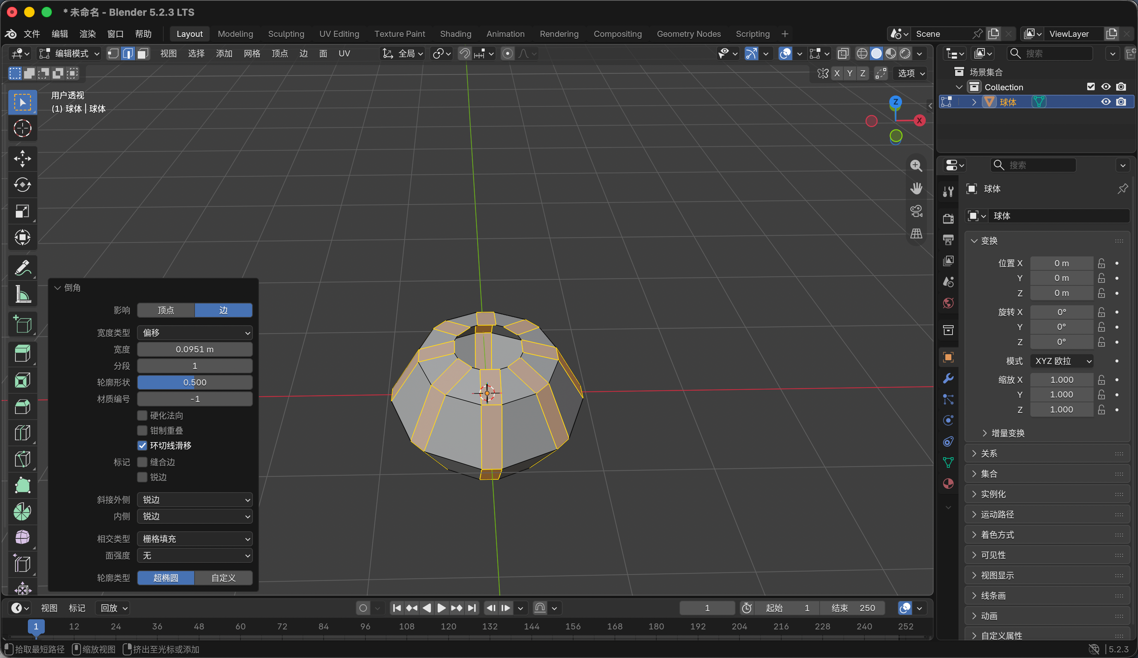Click the outliner 搜索 field
This screenshot has width=1138, height=658.
[1050, 54]
